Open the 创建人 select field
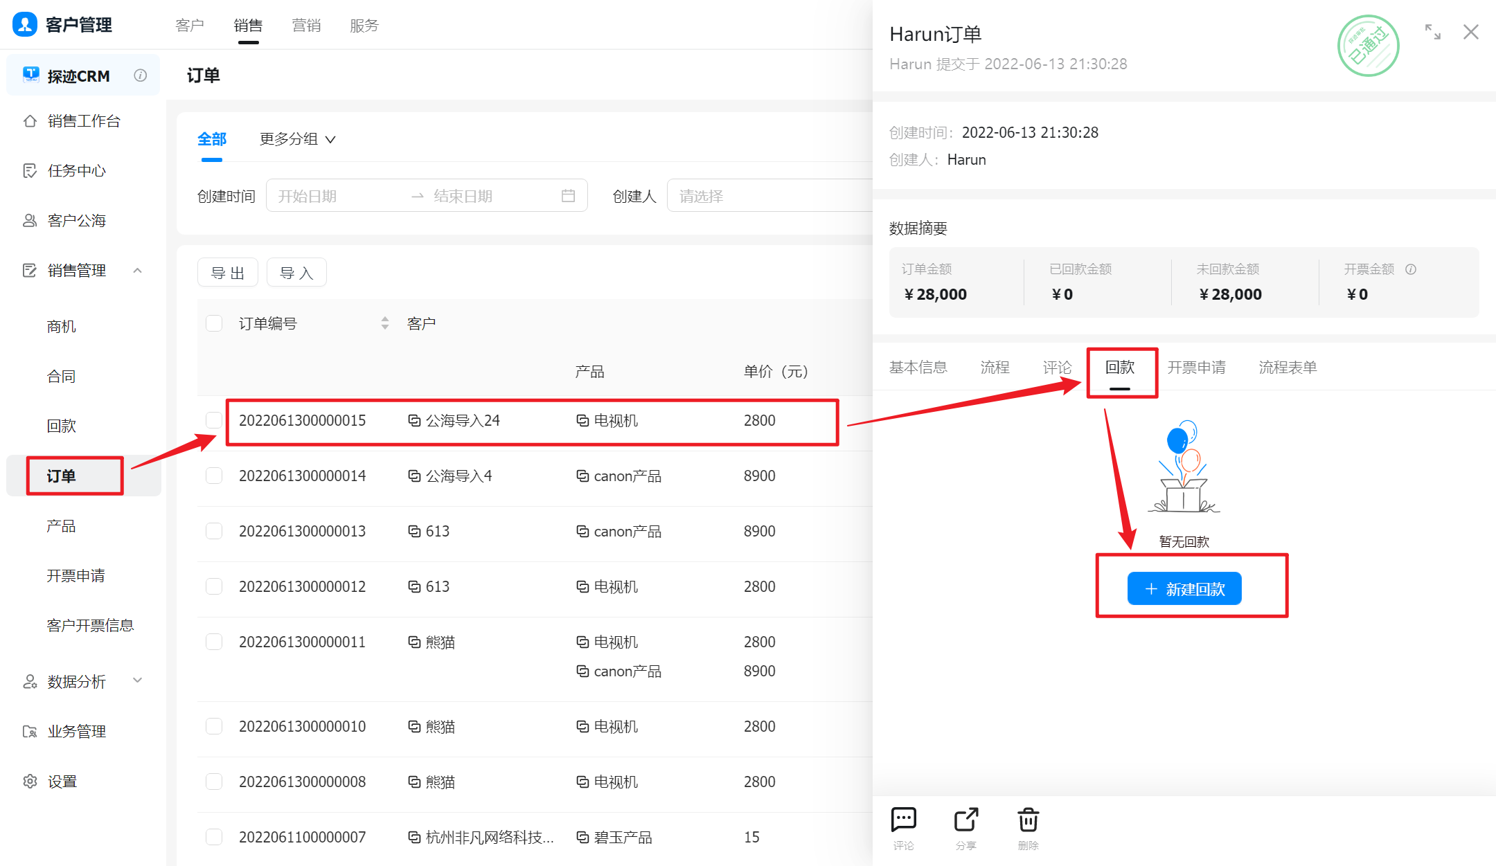The image size is (1496, 866). pos(769,196)
